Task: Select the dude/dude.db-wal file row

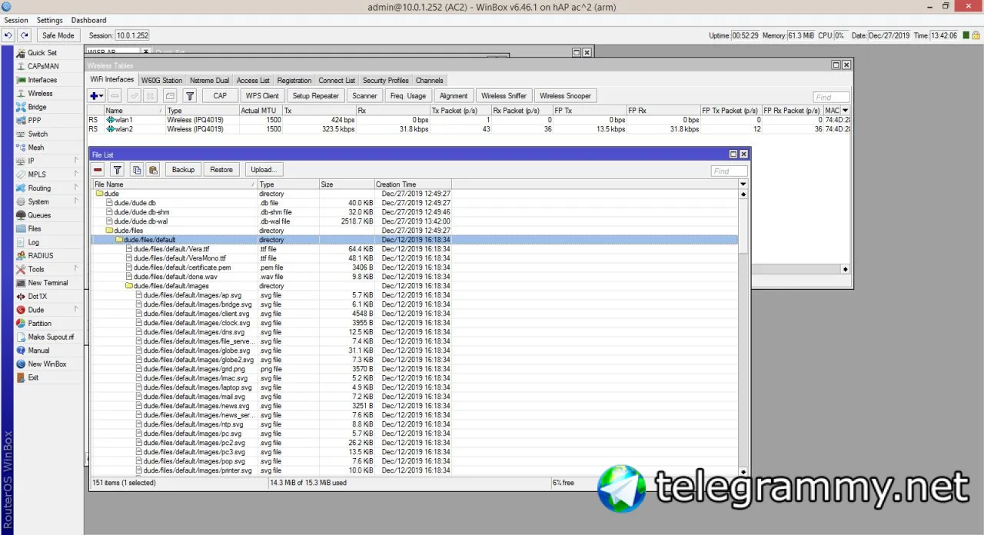Action: (x=414, y=221)
